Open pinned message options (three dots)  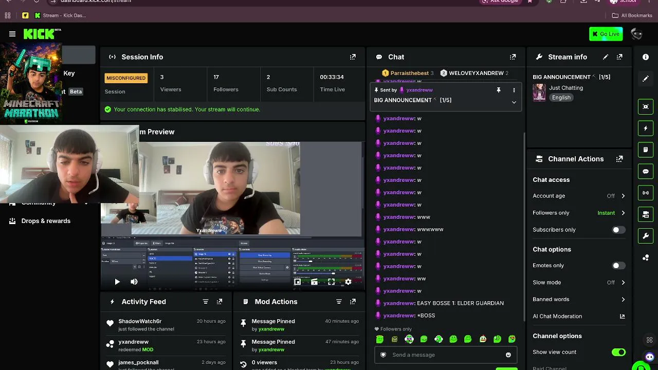point(514,90)
